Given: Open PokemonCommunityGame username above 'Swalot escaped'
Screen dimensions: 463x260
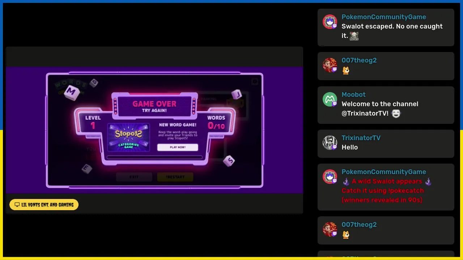Looking at the screenshot, I should tap(384, 17).
